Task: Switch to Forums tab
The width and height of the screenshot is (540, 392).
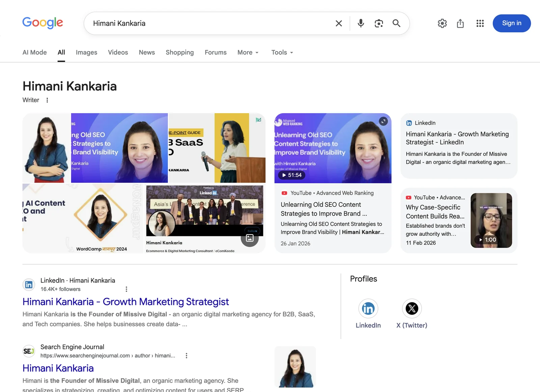Action: coord(216,52)
